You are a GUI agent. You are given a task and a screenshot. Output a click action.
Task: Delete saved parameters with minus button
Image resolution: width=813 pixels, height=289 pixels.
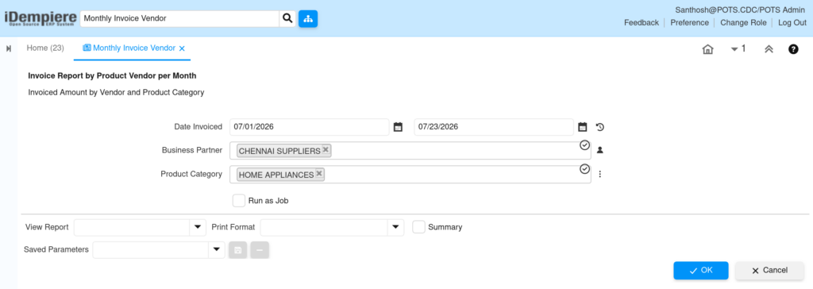pos(260,250)
